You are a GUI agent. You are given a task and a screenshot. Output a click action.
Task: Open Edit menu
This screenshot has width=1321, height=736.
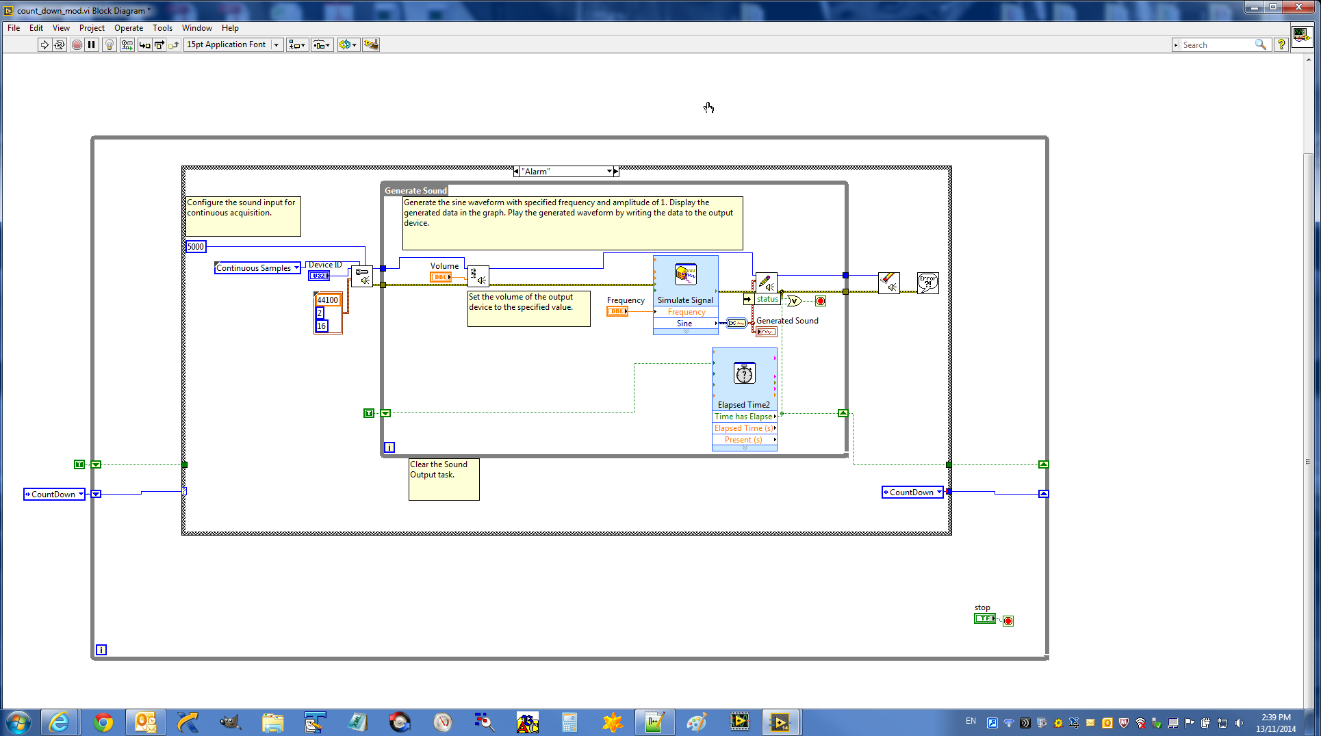[x=36, y=28]
